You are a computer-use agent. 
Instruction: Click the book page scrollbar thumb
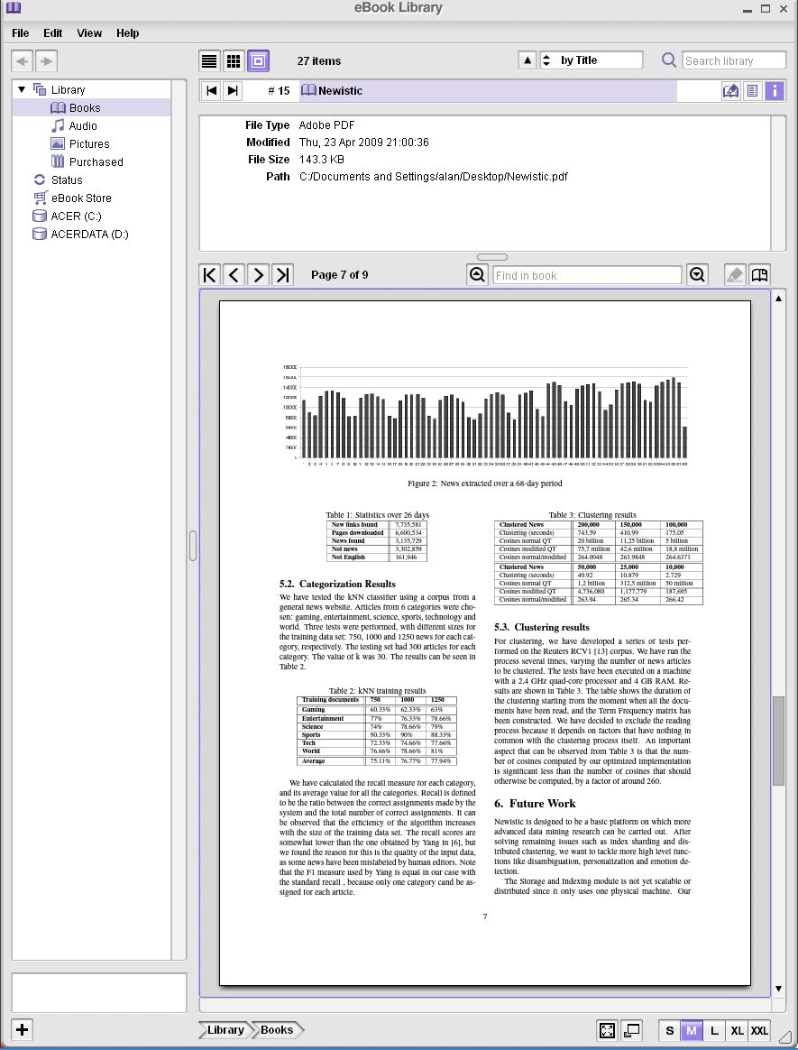[778, 741]
